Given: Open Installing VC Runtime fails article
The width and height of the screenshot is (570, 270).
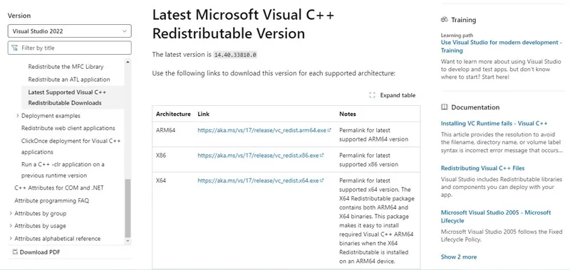Looking at the screenshot, I should coord(494,123).
